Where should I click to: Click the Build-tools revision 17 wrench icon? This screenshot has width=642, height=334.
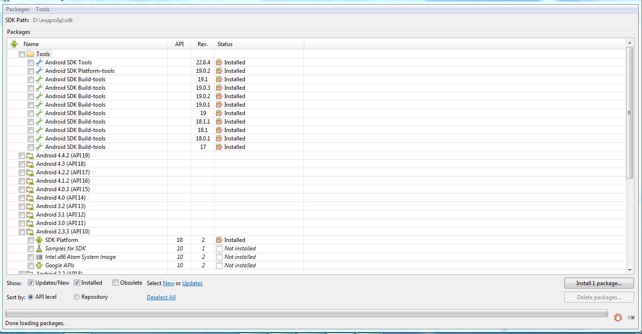click(39, 147)
